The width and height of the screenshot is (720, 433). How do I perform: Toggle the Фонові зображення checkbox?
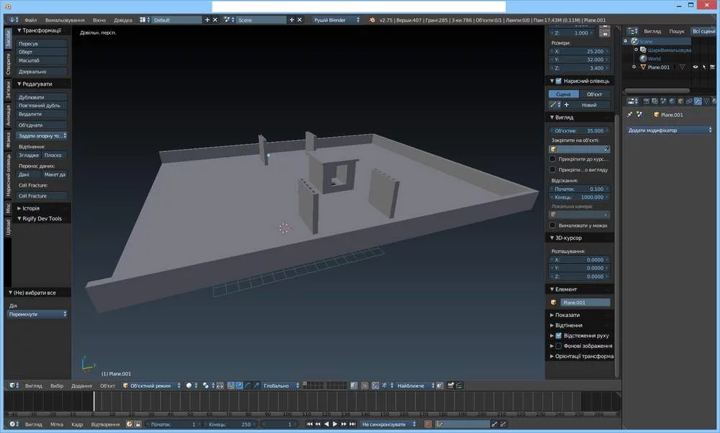[x=559, y=346]
